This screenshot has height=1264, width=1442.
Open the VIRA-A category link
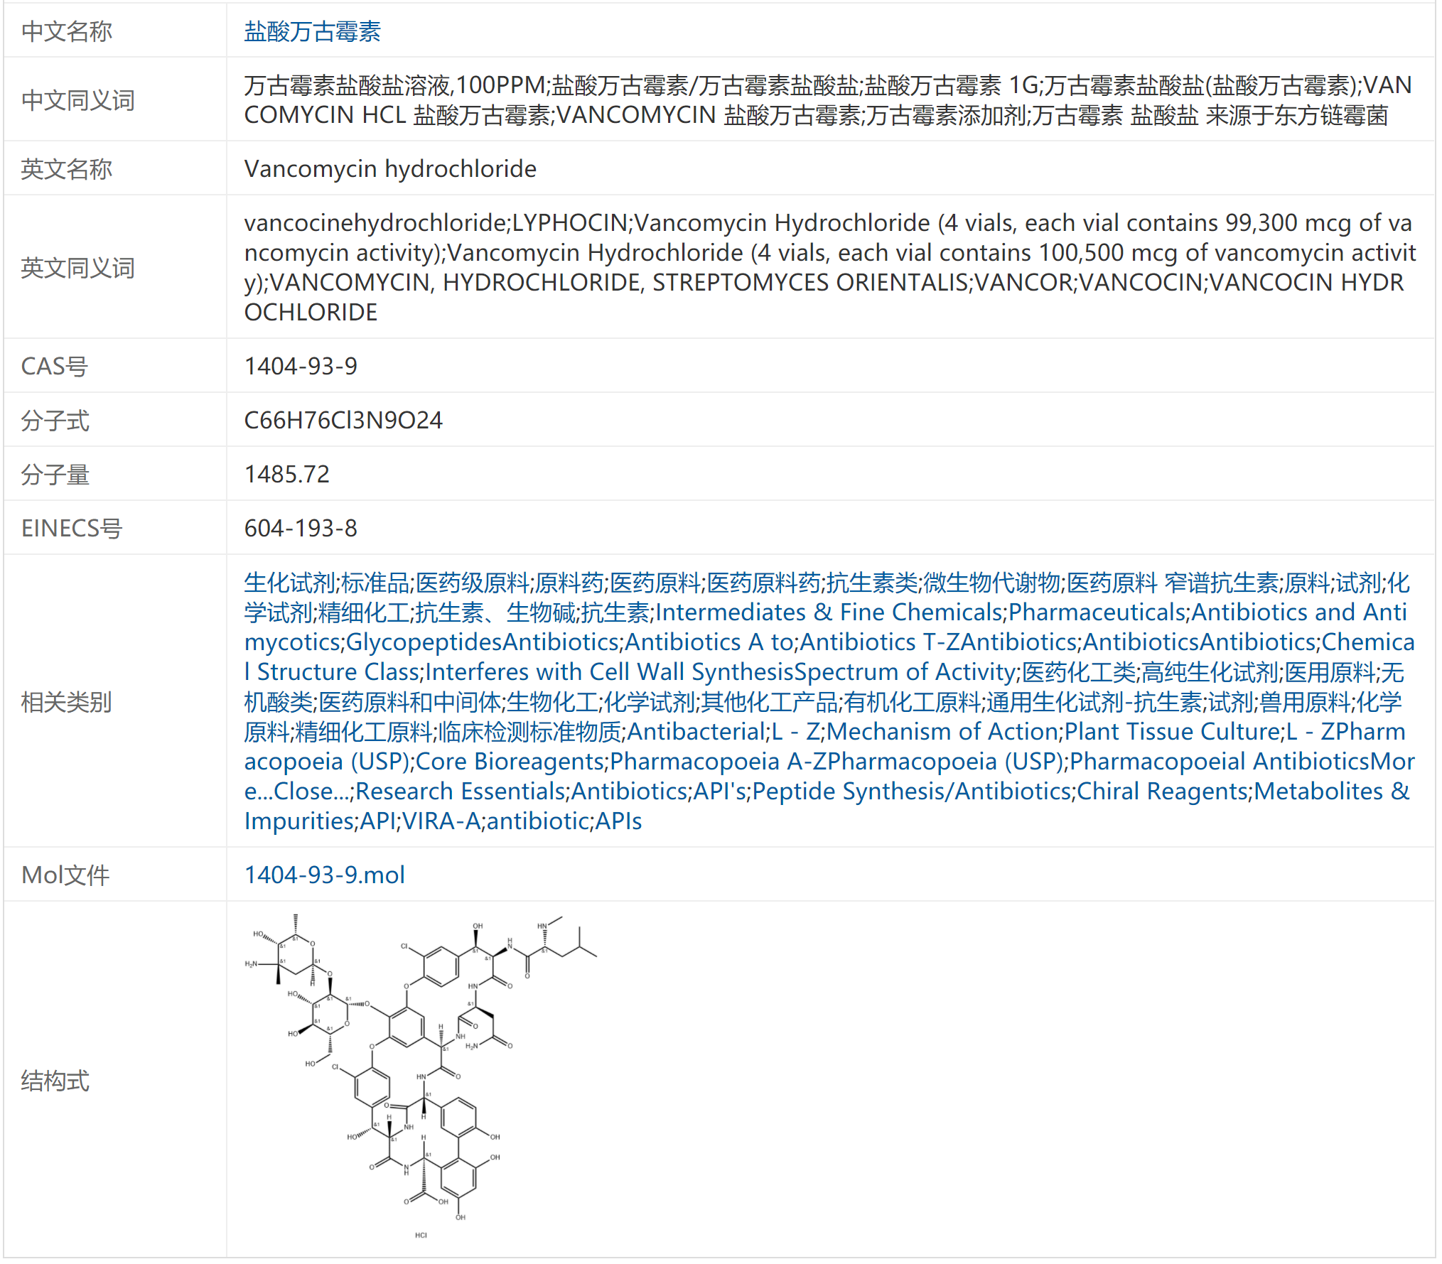pos(441,821)
